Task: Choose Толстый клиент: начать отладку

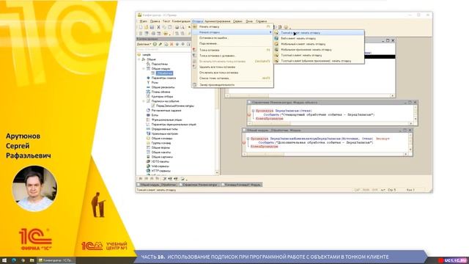Action: [x=319, y=56]
